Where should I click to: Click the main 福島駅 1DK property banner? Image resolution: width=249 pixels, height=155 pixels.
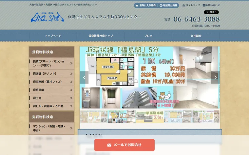click(150, 78)
